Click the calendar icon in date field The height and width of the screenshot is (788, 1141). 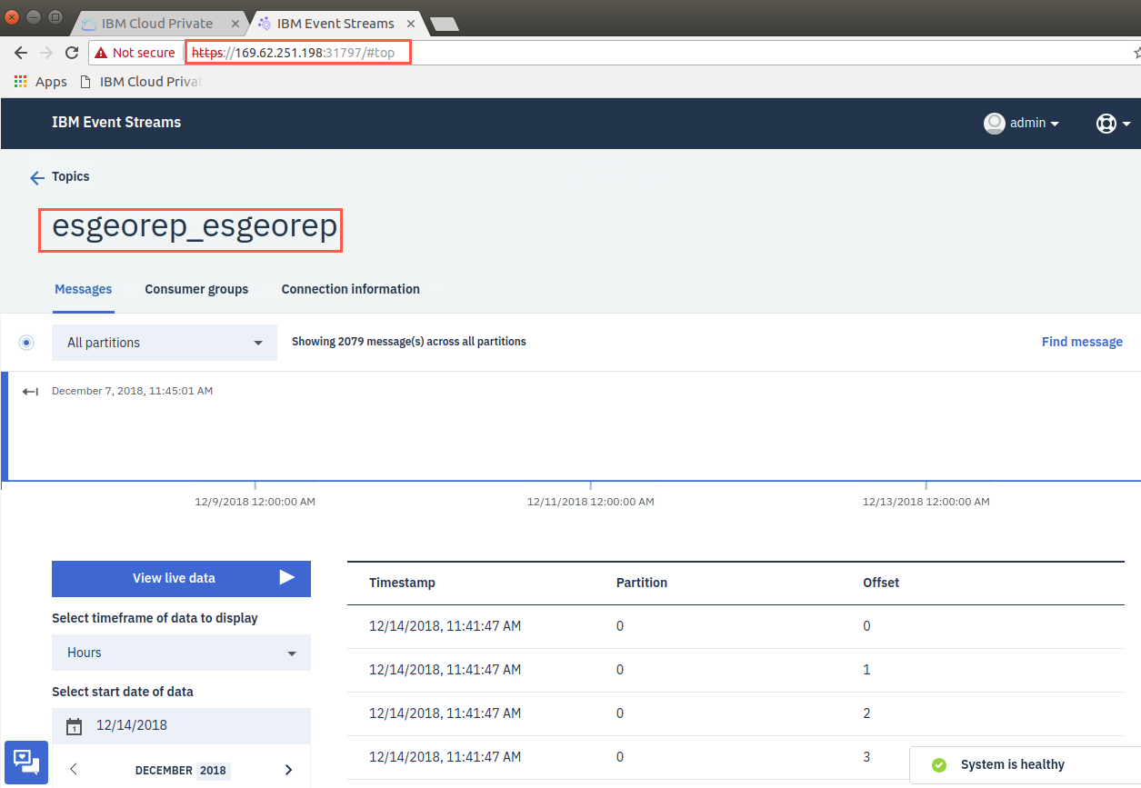click(x=75, y=726)
